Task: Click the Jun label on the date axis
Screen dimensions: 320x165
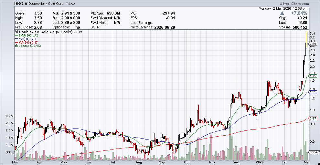Action: (88, 162)
